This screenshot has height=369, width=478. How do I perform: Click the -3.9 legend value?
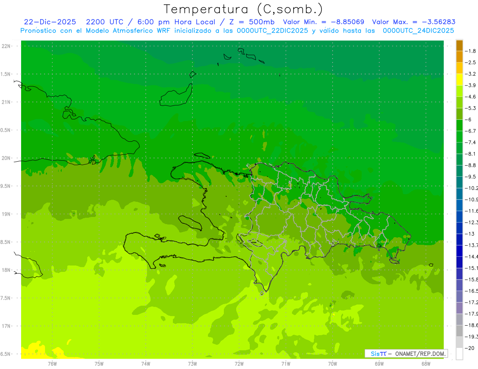tap(471, 85)
